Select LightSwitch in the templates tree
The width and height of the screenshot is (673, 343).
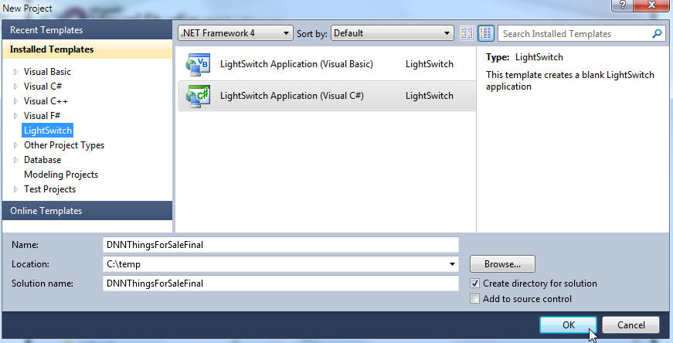[x=48, y=131]
